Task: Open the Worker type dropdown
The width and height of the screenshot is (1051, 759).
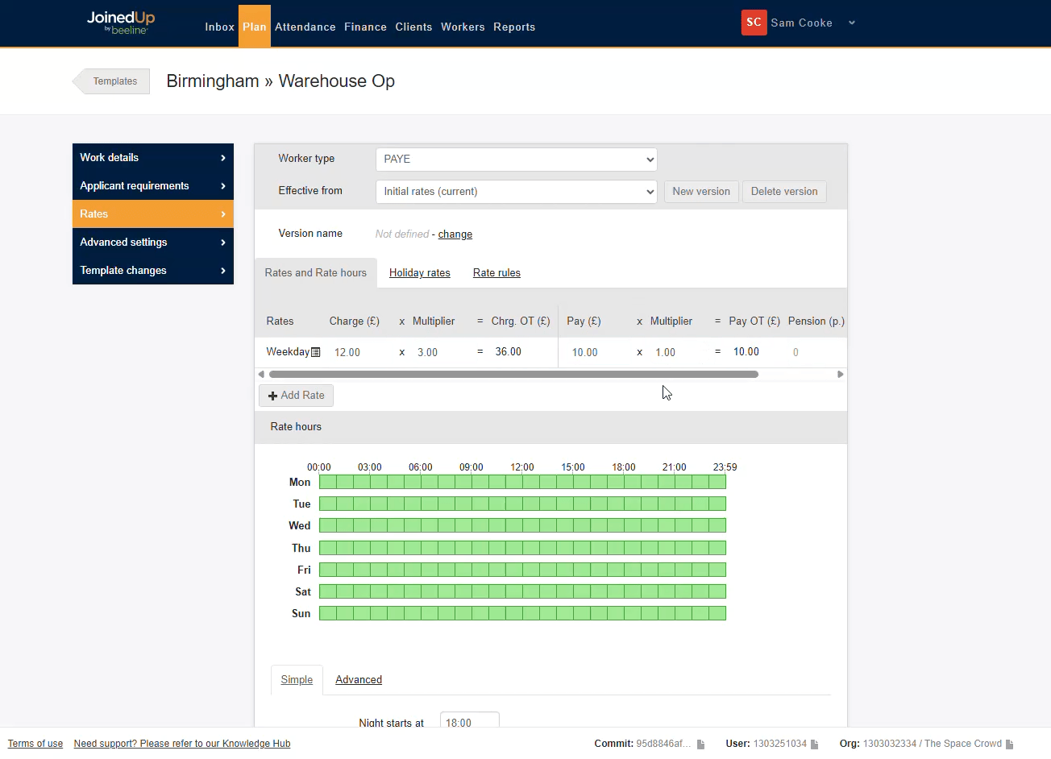Action: click(x=516, y=160)
